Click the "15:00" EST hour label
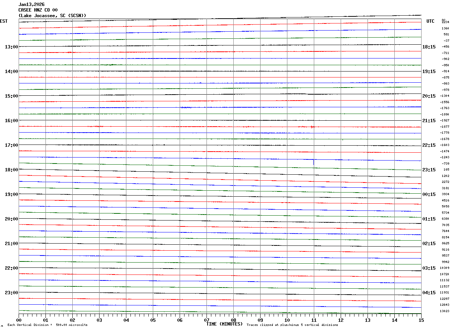 11,96
